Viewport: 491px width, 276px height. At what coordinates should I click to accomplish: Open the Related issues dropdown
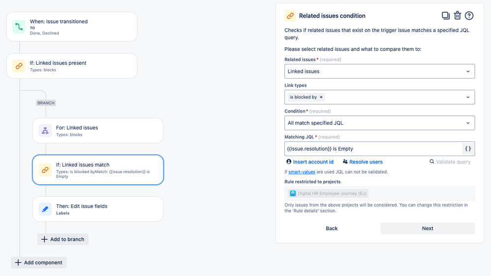379,71
